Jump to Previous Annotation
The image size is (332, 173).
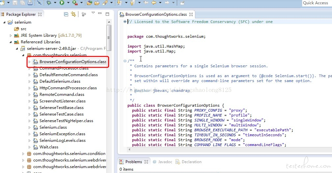pyautogui.click(x=132, y=3)
